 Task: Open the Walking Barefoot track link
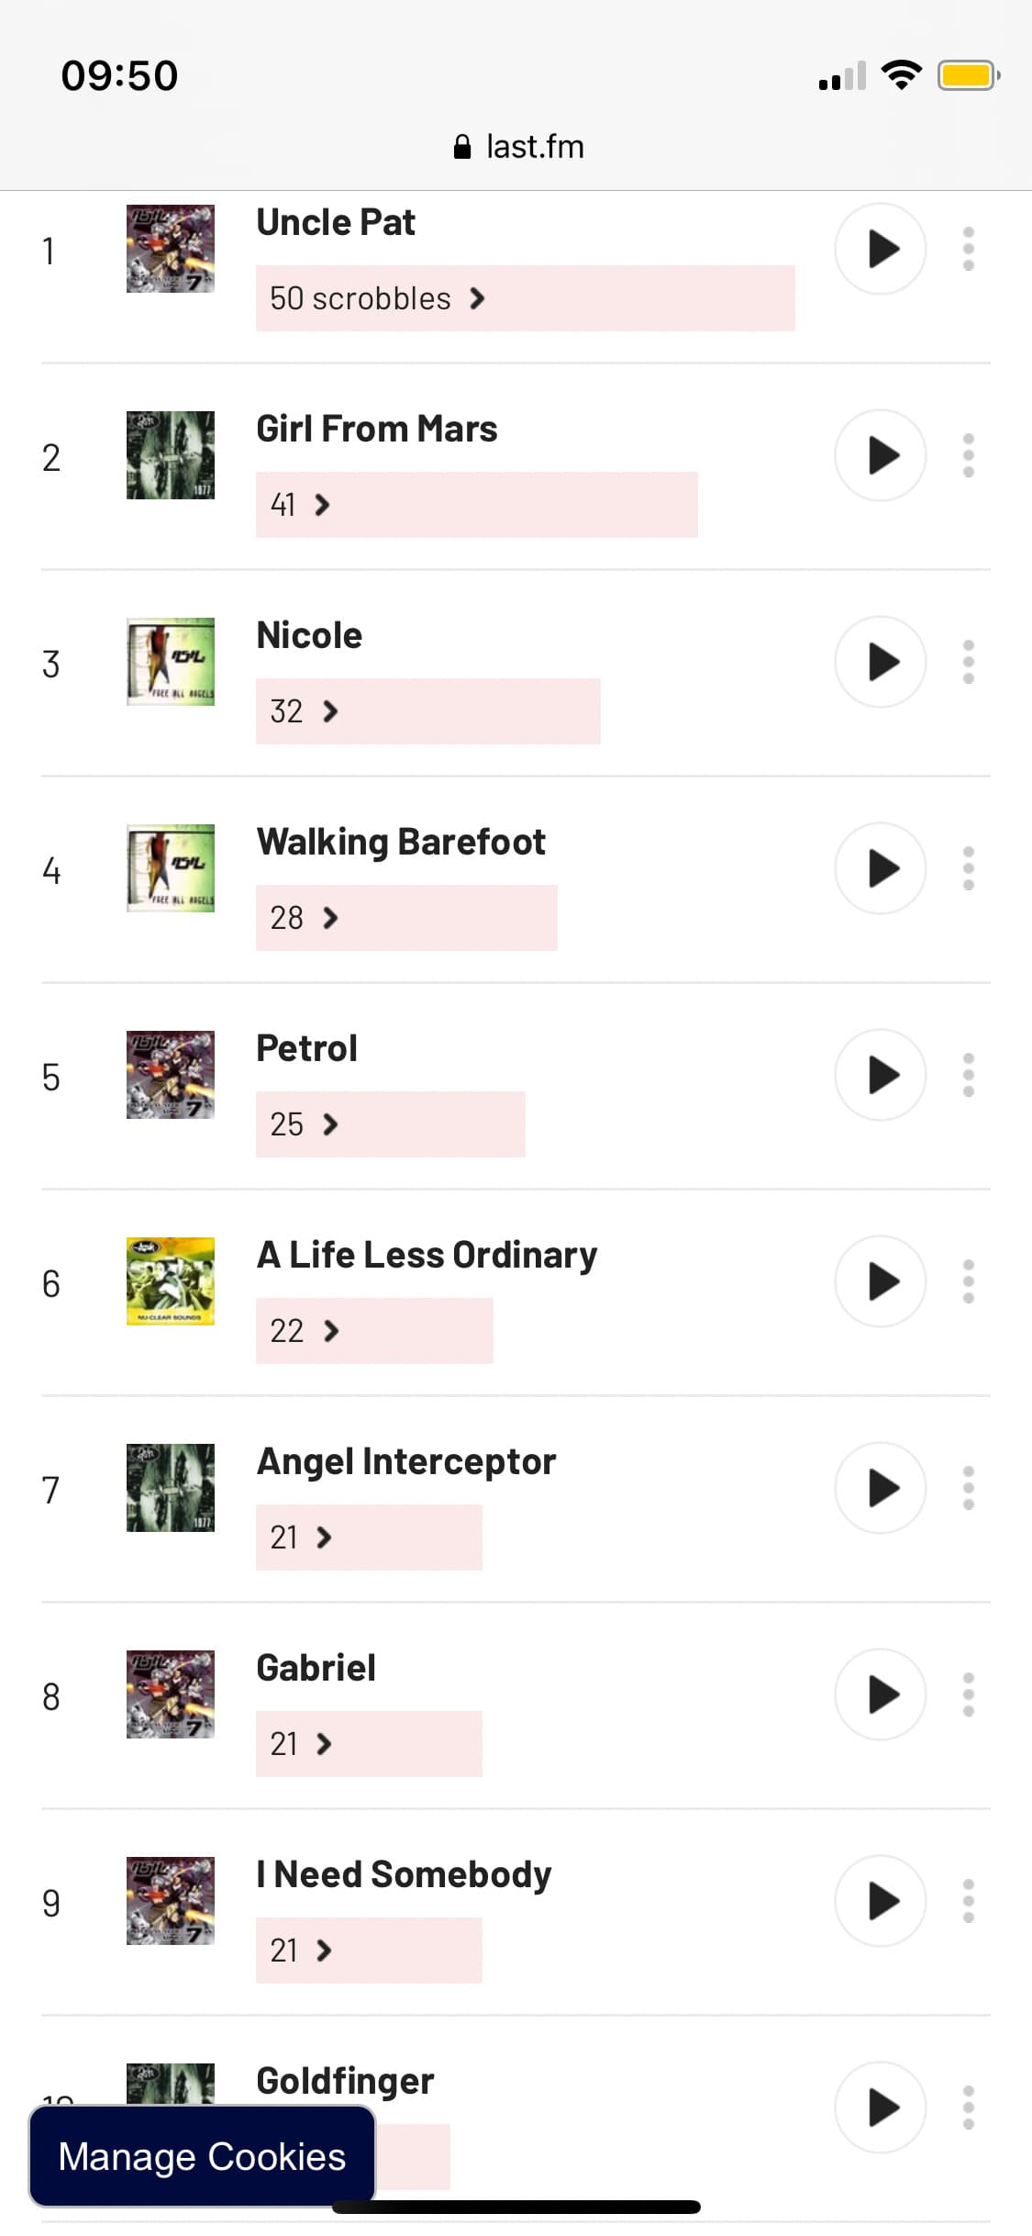[401, 842]
